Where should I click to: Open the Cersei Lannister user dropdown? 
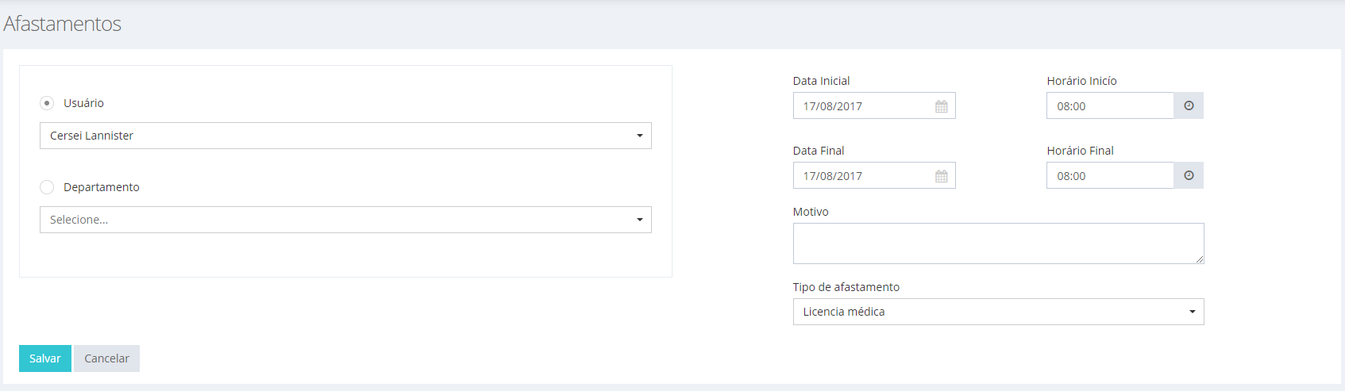345,136
